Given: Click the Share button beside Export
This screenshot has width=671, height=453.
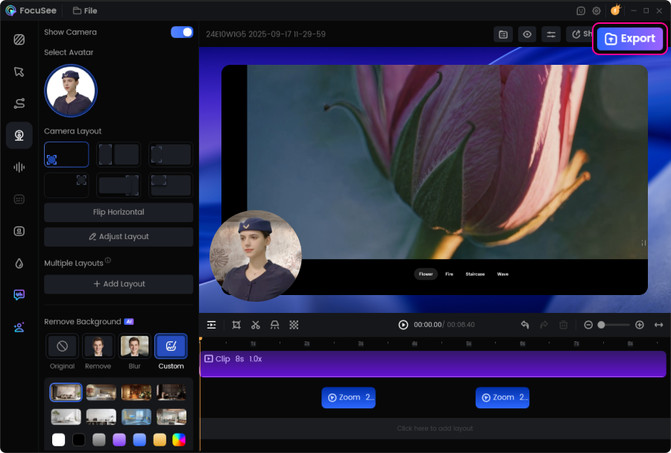Looking at the screenshot, I should pos(581,34).
